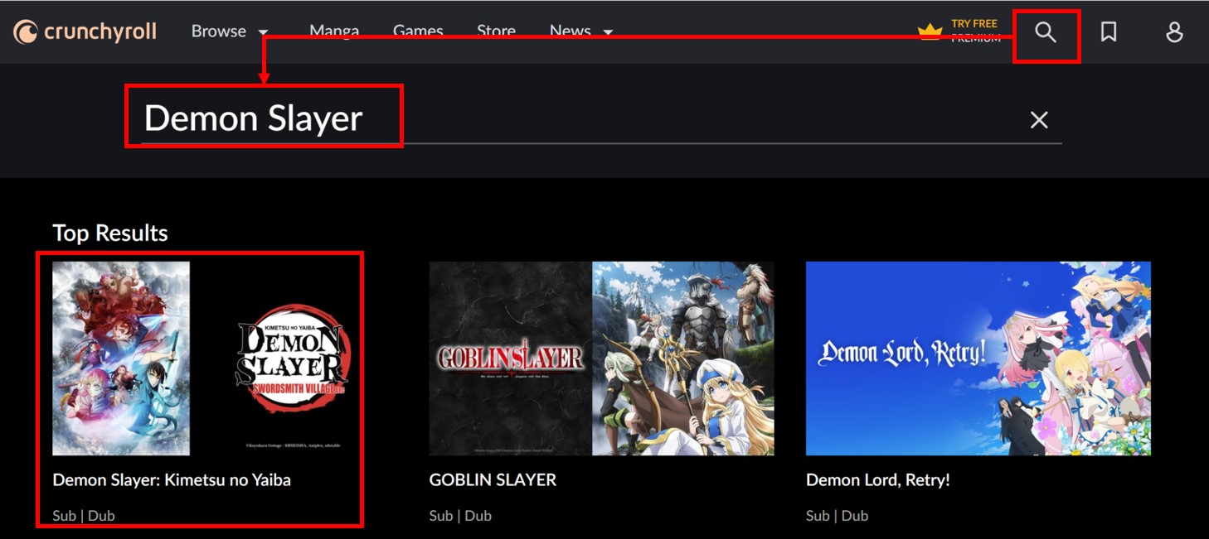Open the Manga menu item

pos(334,31)
